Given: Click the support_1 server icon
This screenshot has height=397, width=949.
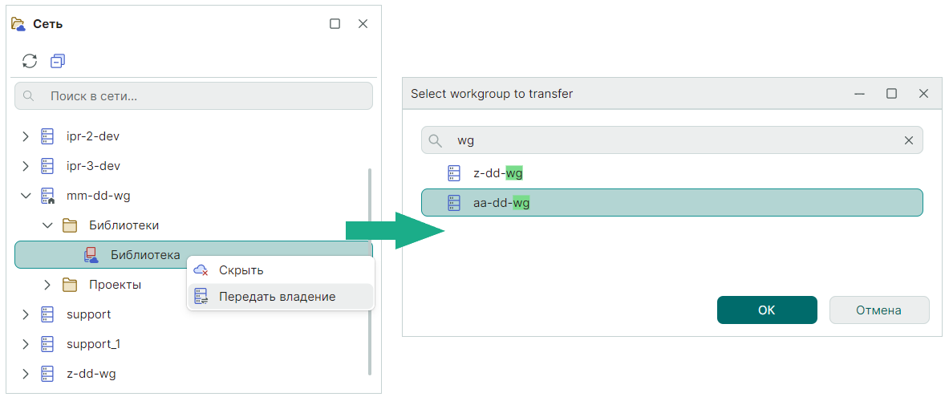Looking at the screenshot, I should (x=47, y=344).
